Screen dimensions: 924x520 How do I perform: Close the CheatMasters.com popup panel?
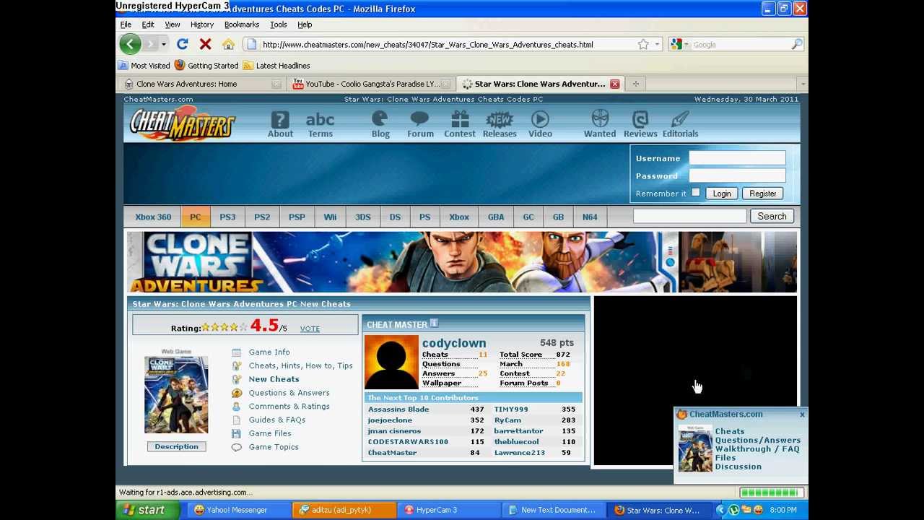click(802, 415)
